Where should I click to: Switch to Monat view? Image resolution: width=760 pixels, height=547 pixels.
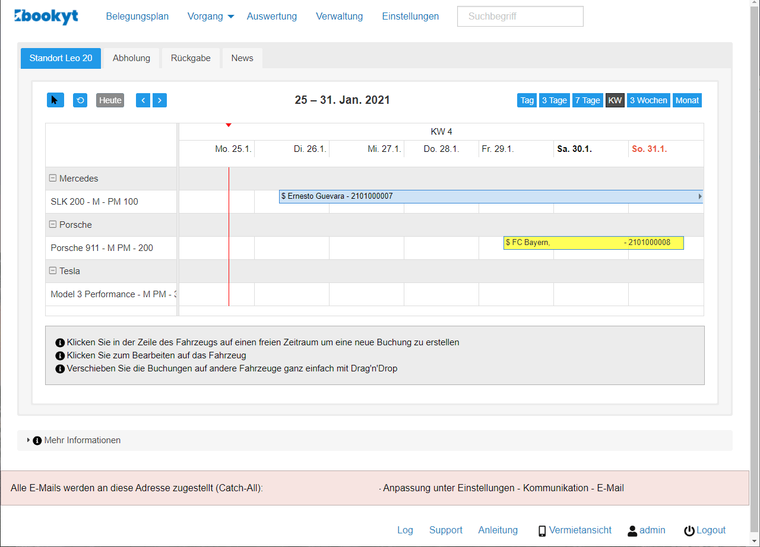pos(687,100)
